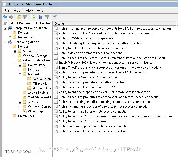Expand the System node
This screenshot has width=178, height=157.
tap(20, 102)
